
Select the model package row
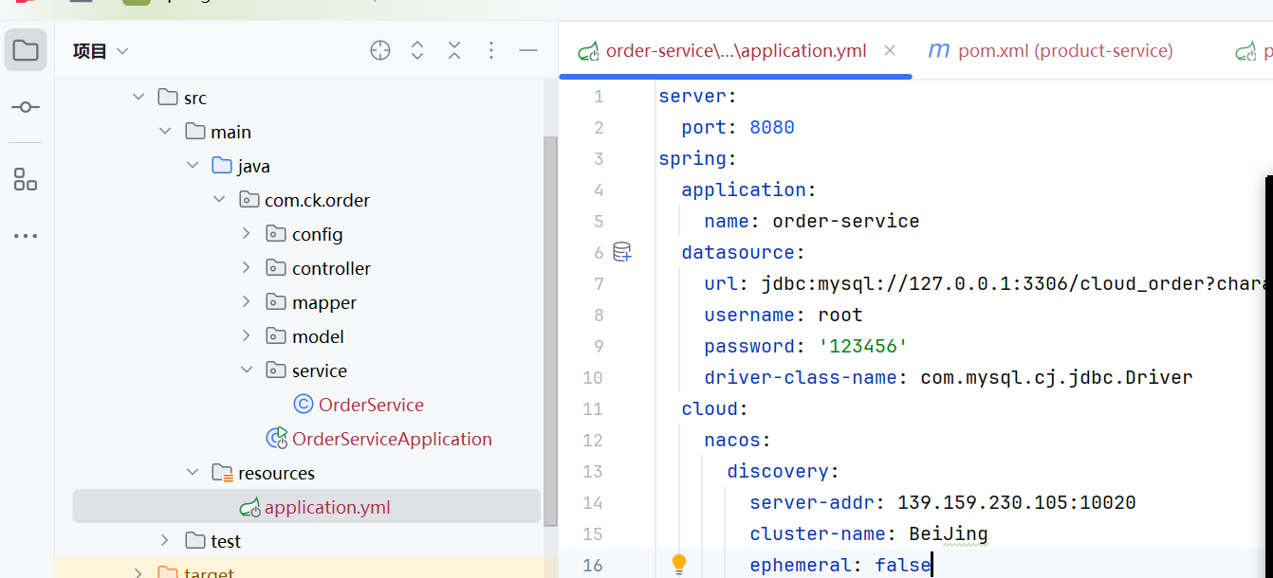click(306, 336)
